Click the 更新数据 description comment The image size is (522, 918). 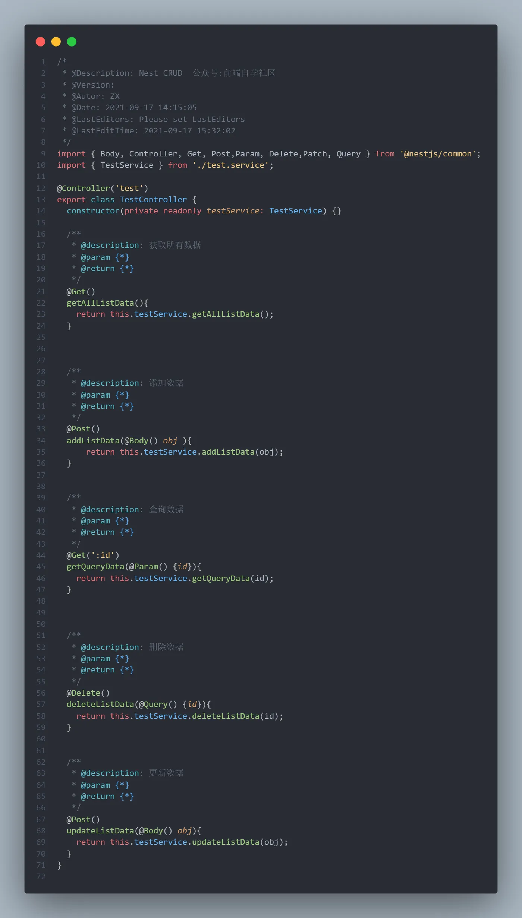pyautogui.click(x=166, y=773)
